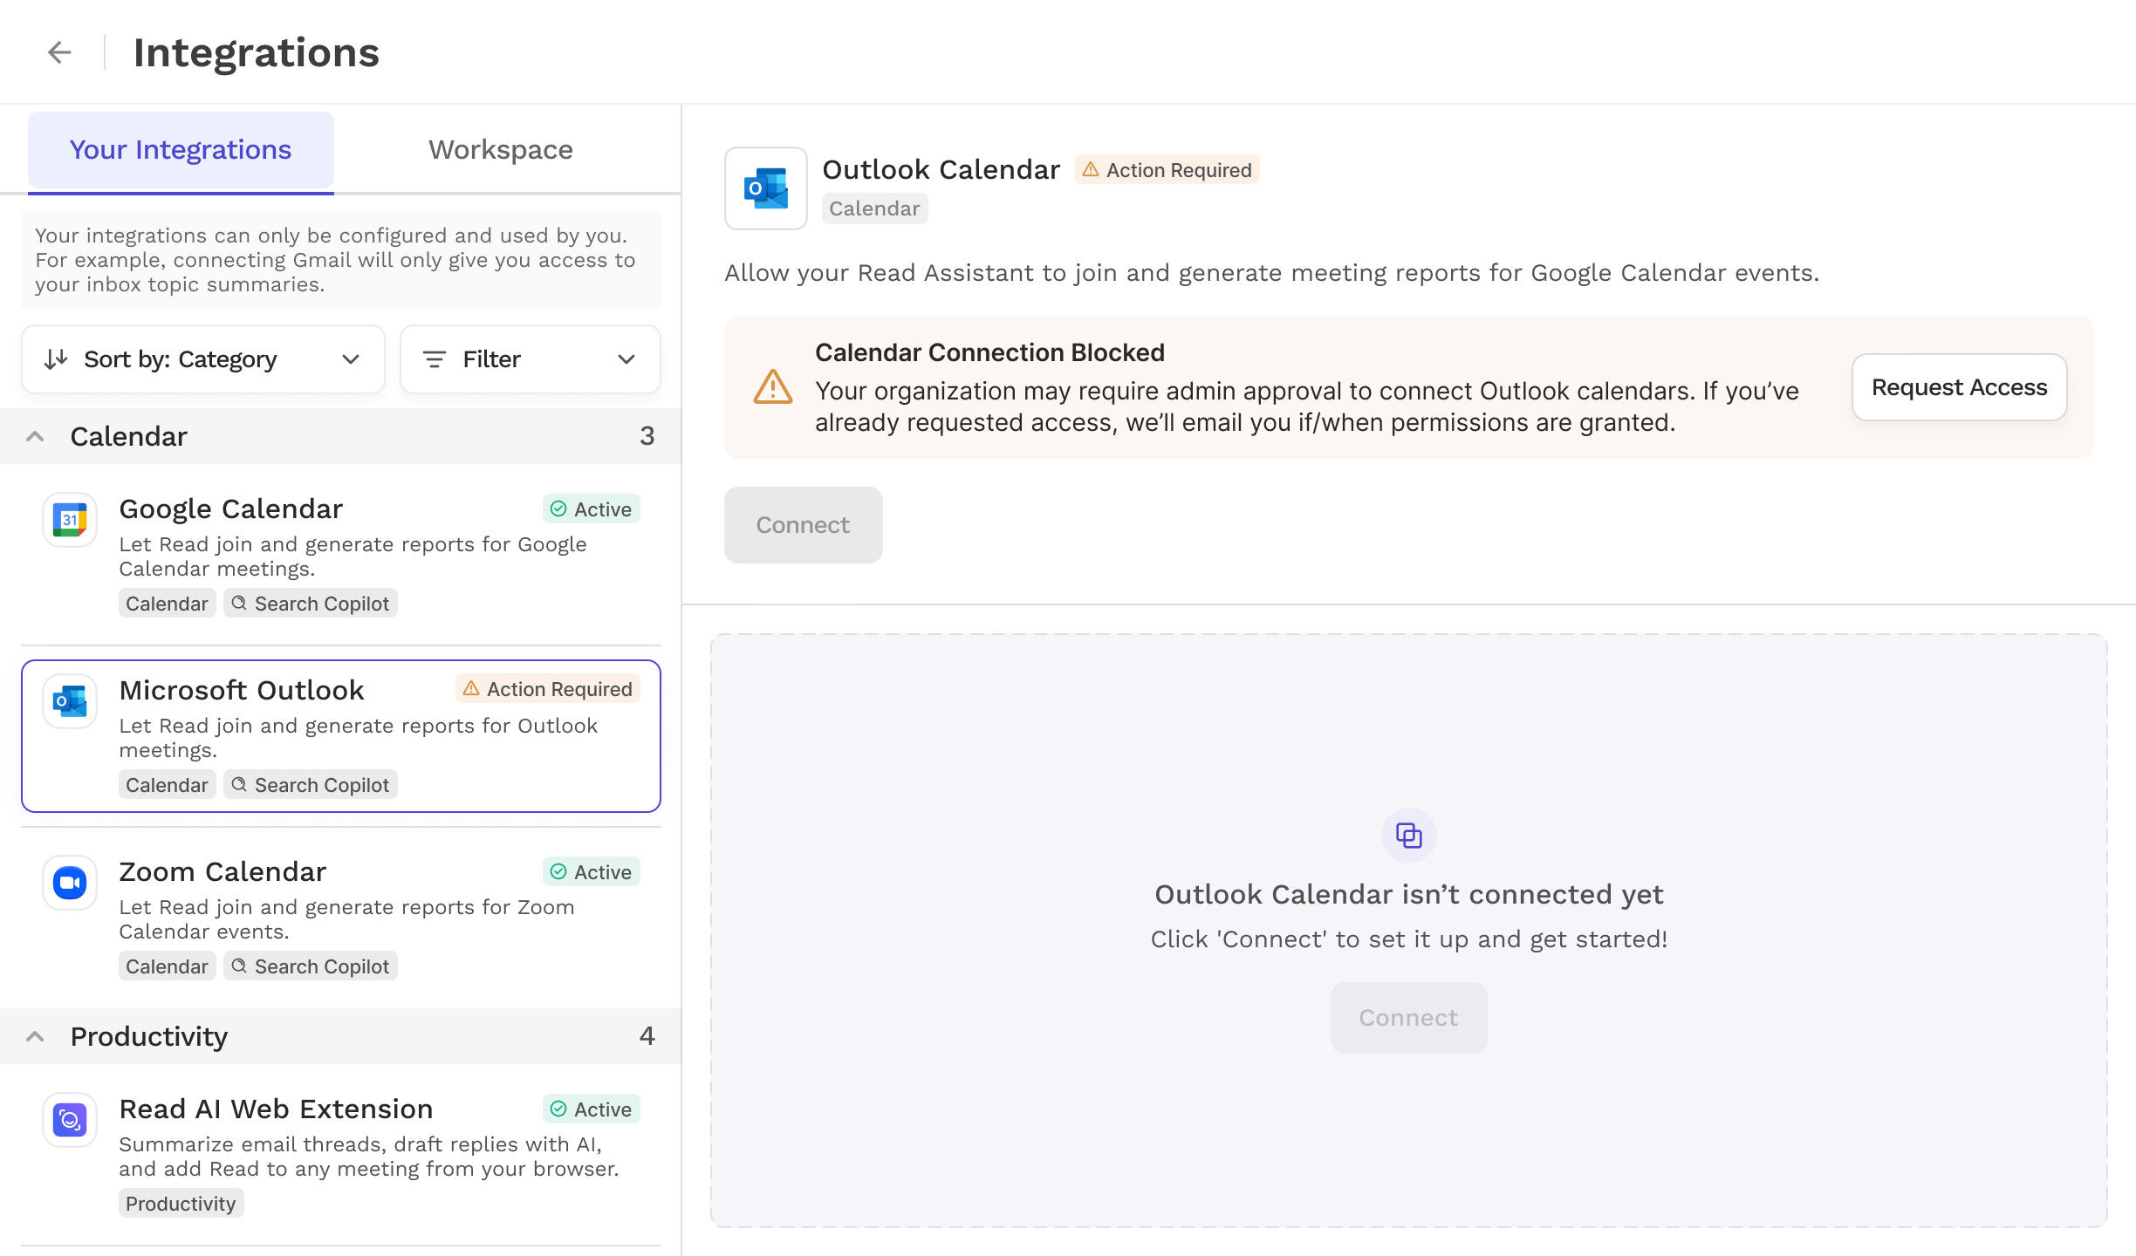Click Connect in the not-connected panel
Screen dimensions: 2136x1256
[1409, 1018]
